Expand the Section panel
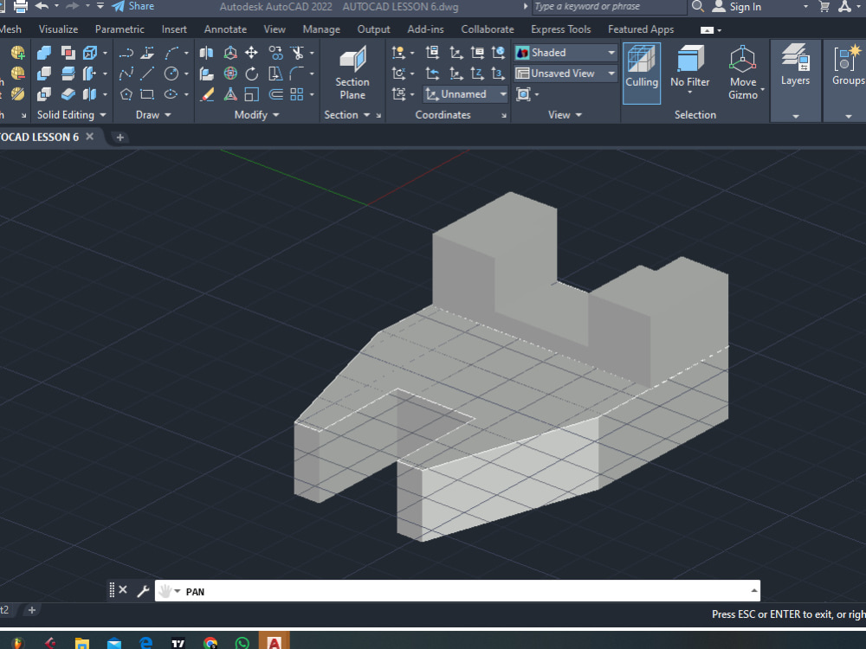Viewport: 866px width, 649px height. tap(347, 115)
